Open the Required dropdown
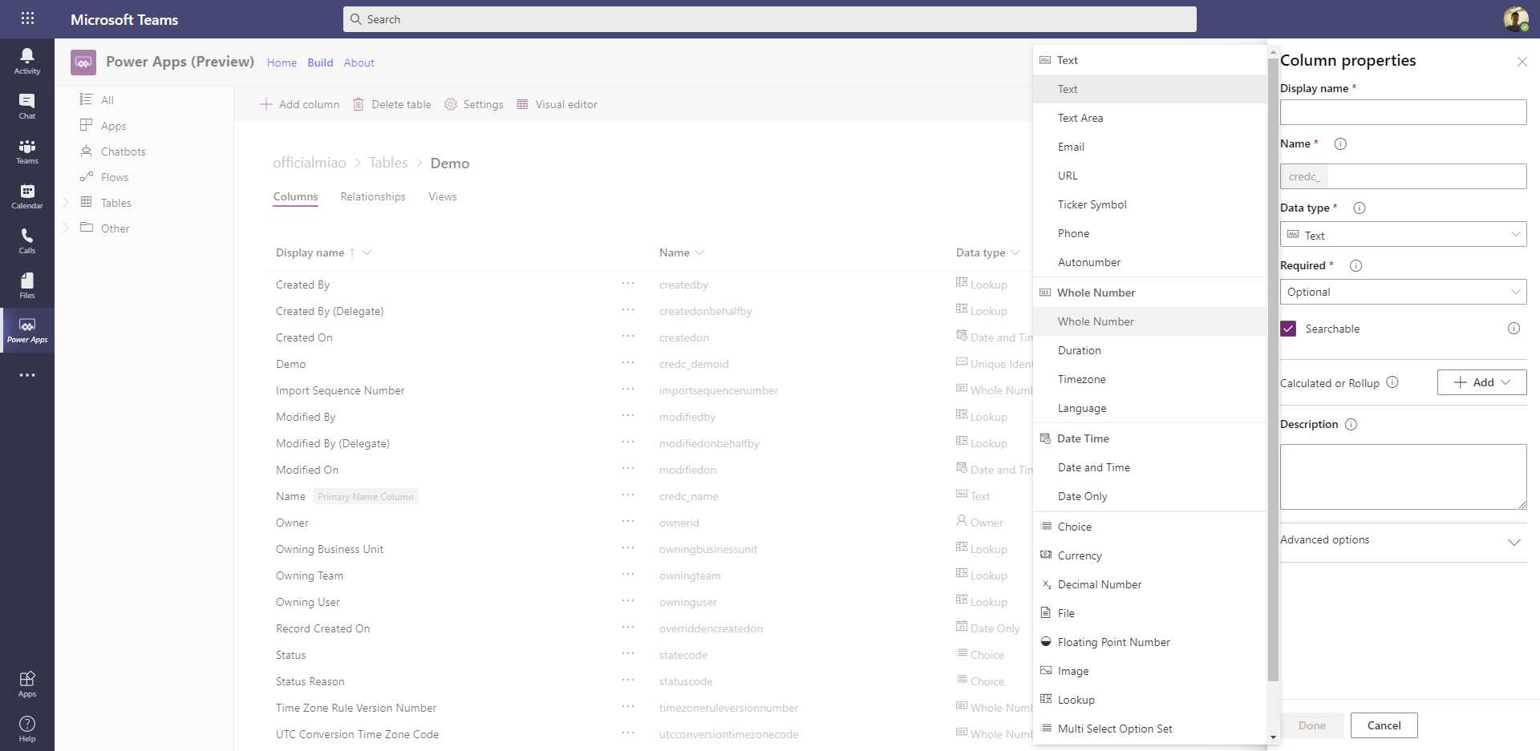 1403,292
